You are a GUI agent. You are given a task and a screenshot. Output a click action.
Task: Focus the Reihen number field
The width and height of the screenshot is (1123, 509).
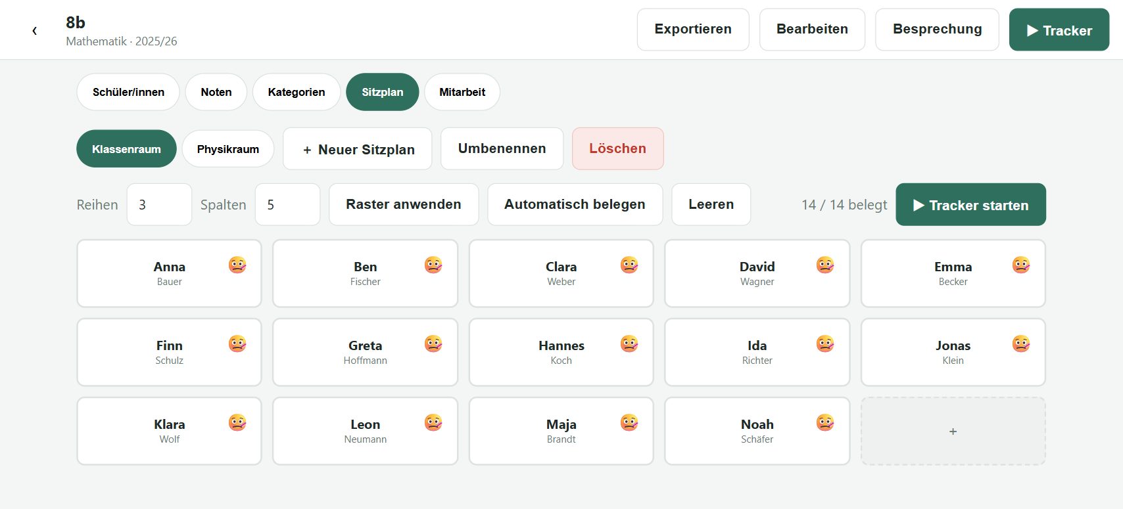coord(159,204)
